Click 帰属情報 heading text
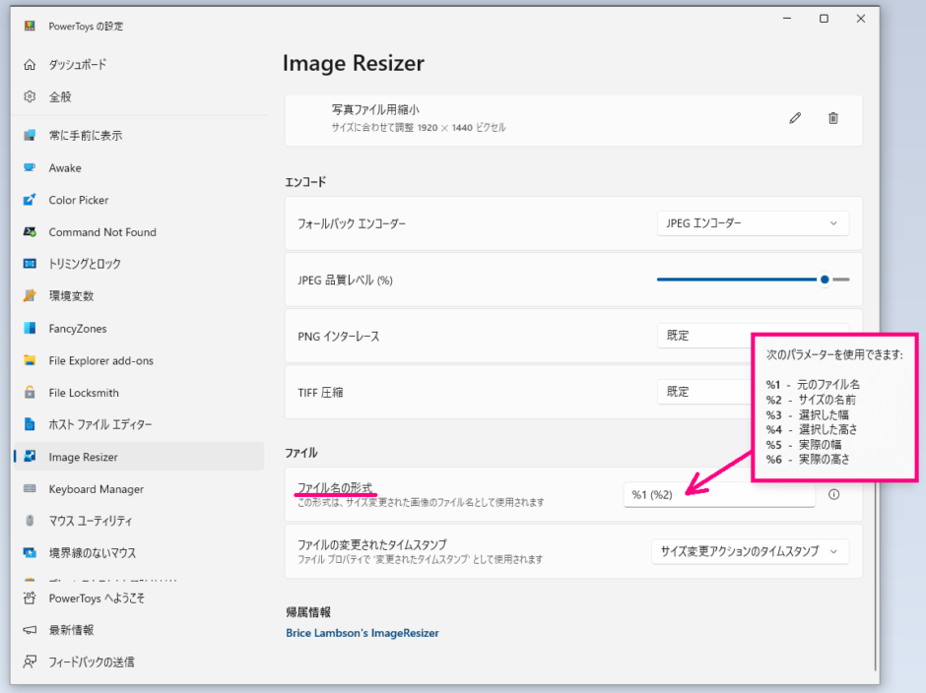Screen dimensions: 926x693 click(308, 612)
